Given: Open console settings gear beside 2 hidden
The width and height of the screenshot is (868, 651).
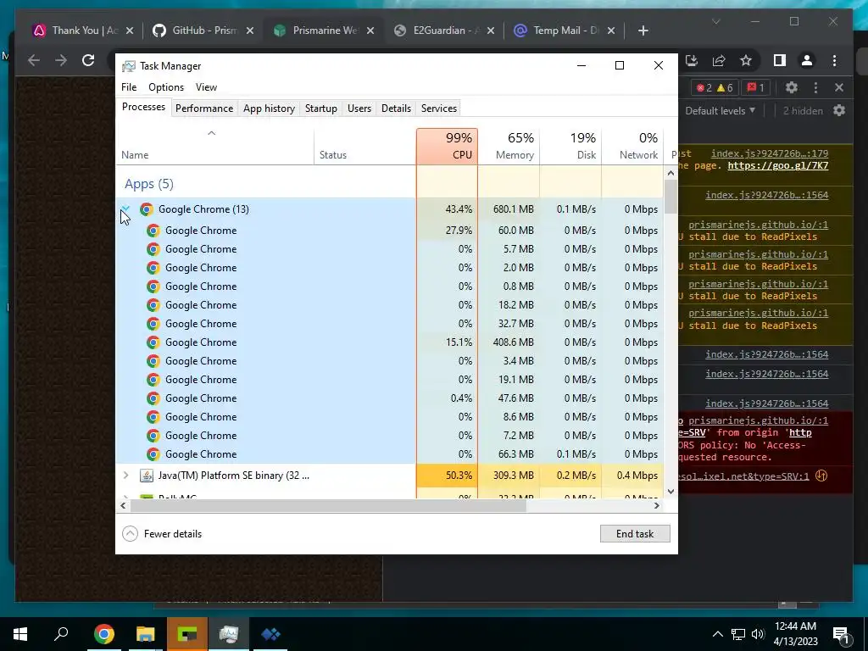Looking at the screenshot, I should pos(839,111).
